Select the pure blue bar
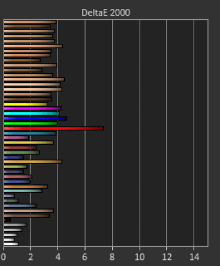Screen dimensions: 220x266 (35, 118)
